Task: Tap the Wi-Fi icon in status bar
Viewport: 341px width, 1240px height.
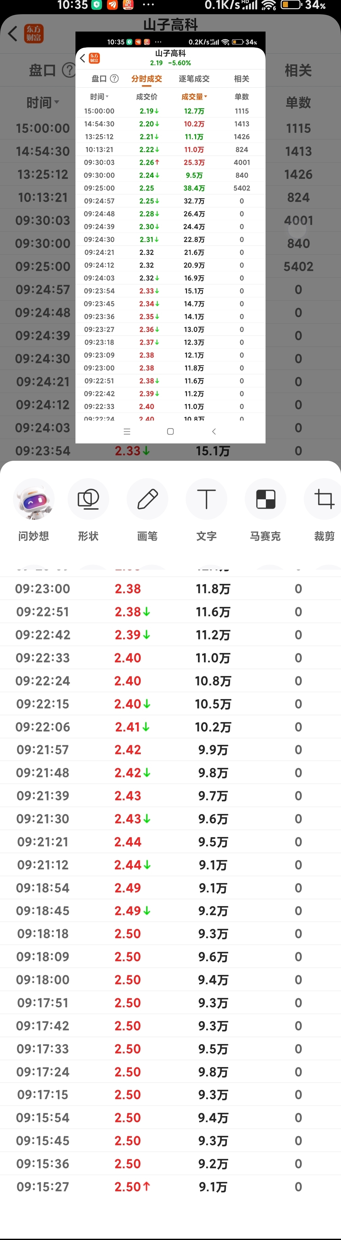Action: point(268,5)
